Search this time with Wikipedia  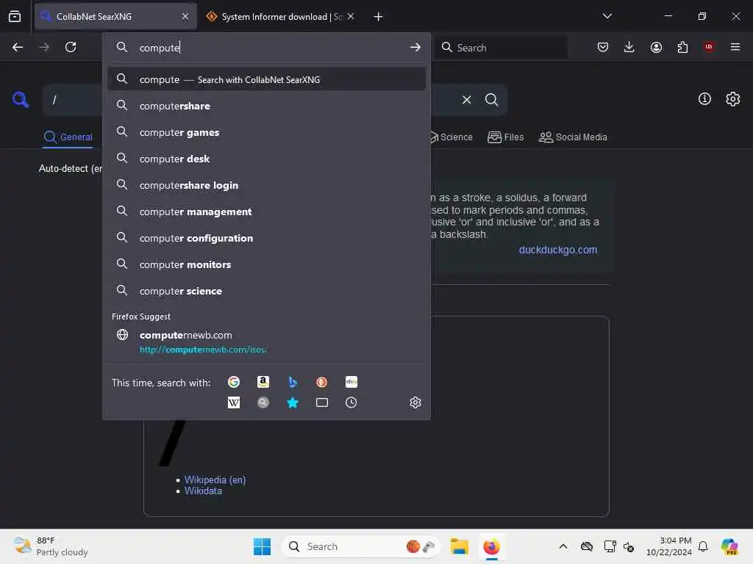pos(234,402)
